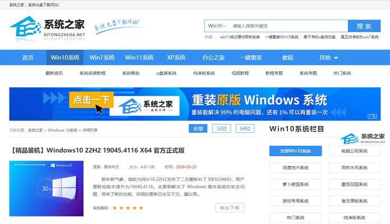
Task: Open hot search link win11绕过硬件限制安装
Action: pyautogui.click(x=240, y=37)
